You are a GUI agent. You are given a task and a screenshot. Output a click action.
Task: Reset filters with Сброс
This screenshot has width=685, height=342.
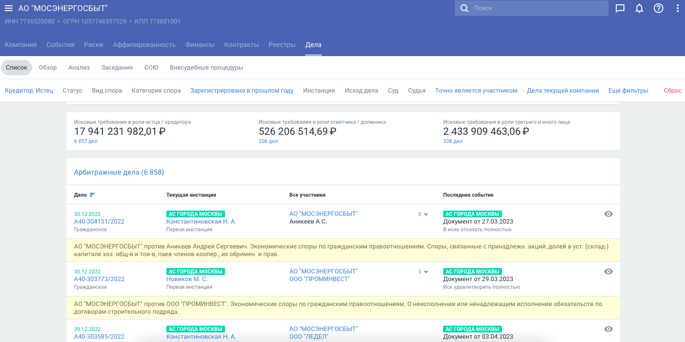(673, 90)
